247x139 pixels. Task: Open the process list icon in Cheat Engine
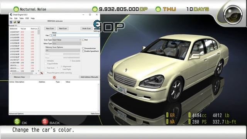click(x=11, y=22)
